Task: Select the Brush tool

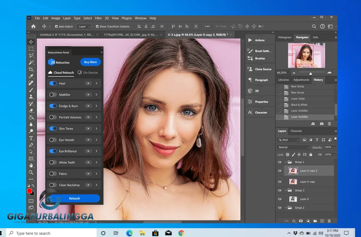Action: (x=31, y=90)
